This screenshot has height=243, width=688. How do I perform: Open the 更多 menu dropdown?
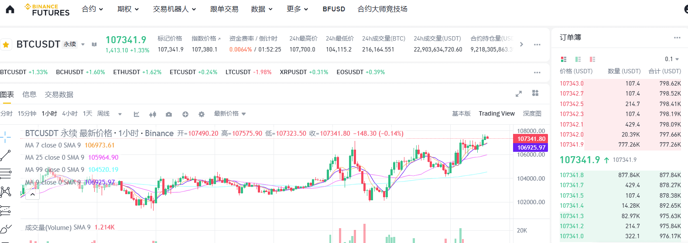(298, 9)
